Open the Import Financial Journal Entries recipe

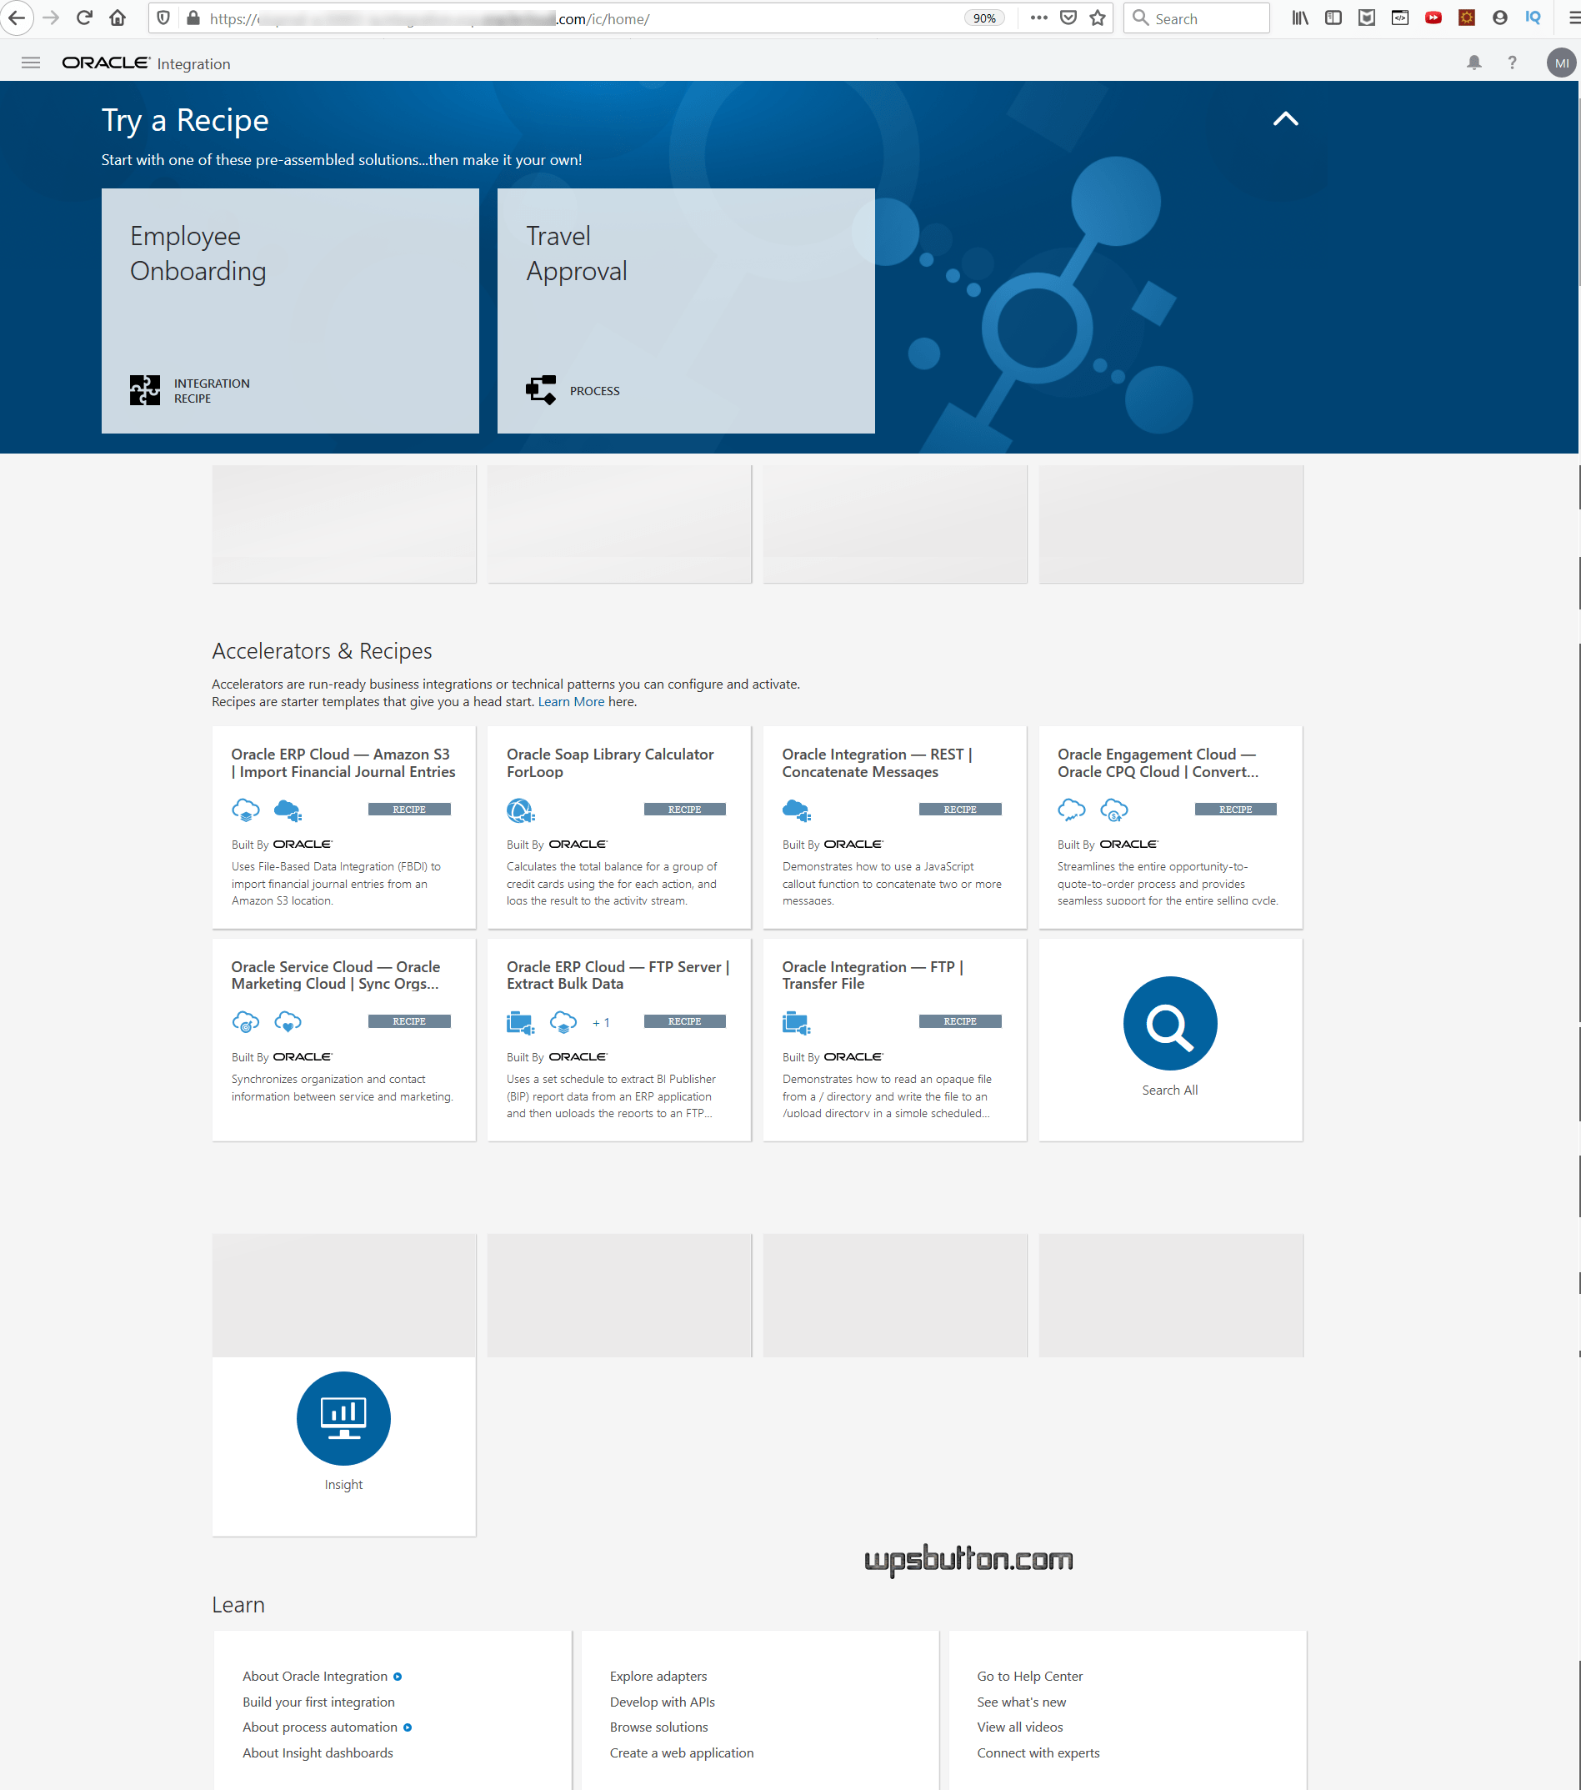coord(344,827)
